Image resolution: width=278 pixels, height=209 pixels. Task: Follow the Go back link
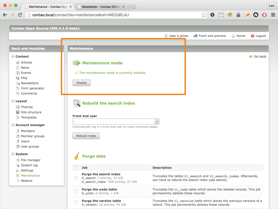[260, 56]
